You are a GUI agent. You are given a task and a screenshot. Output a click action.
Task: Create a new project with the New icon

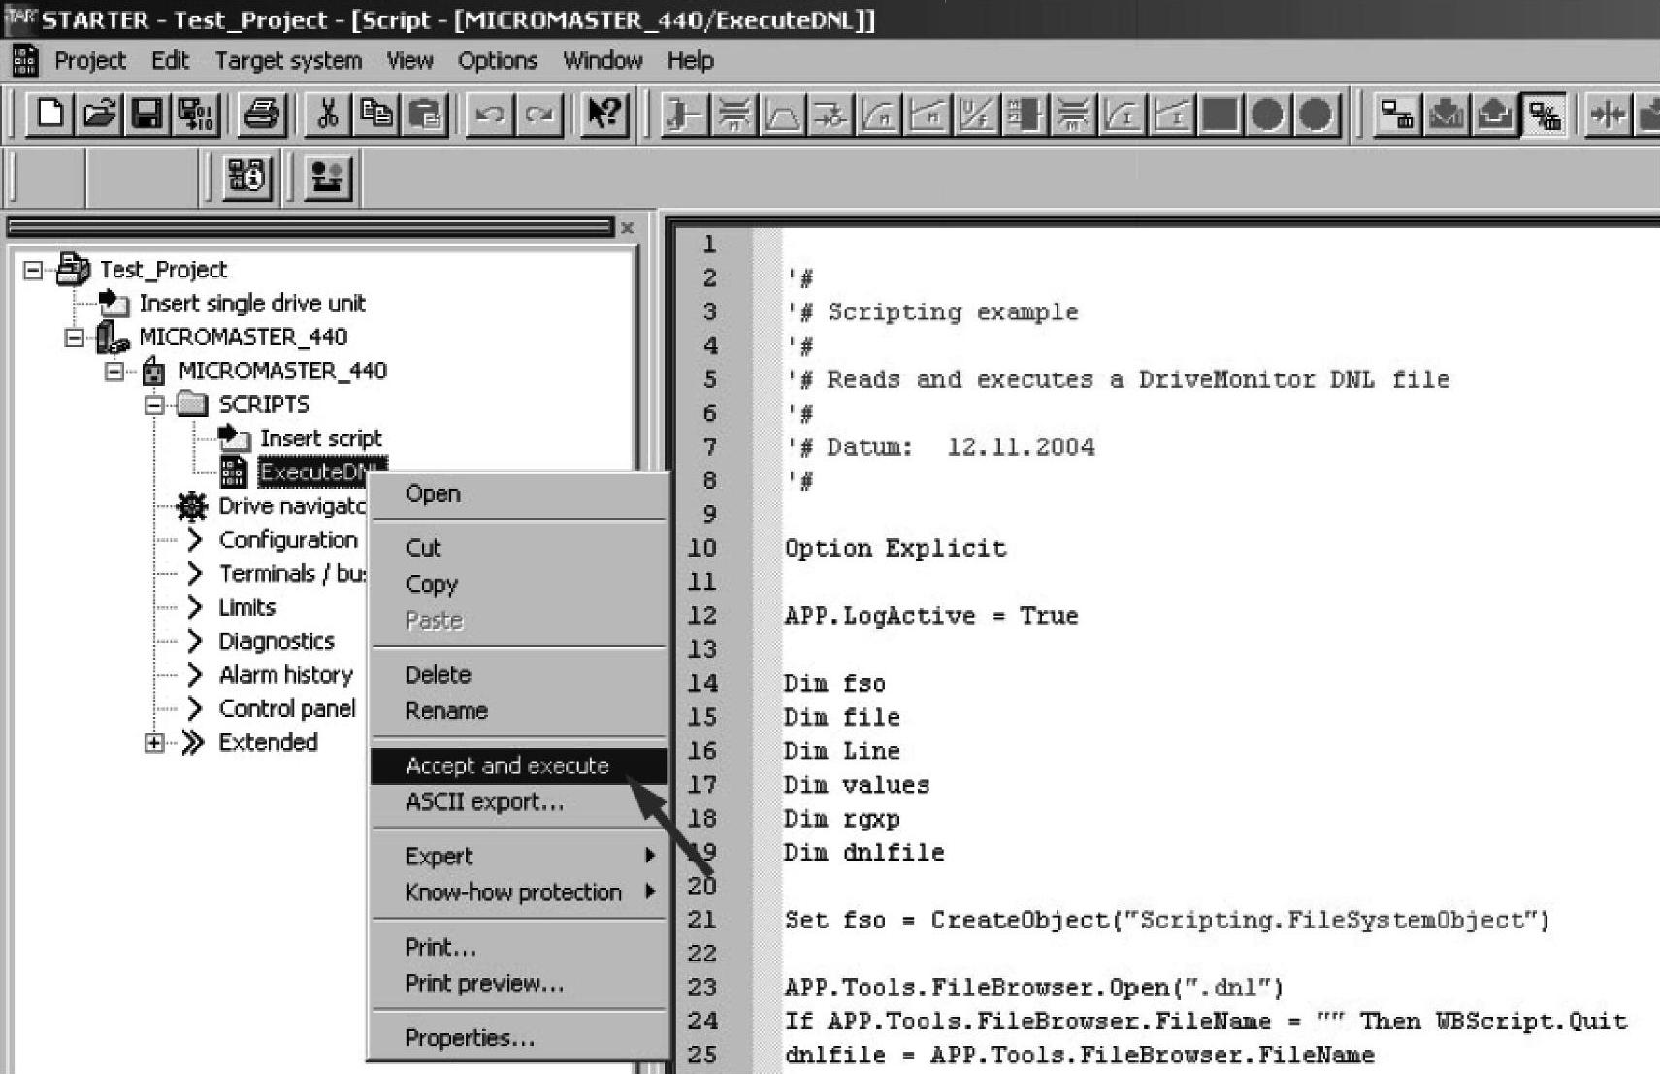[x=49, y=114]
